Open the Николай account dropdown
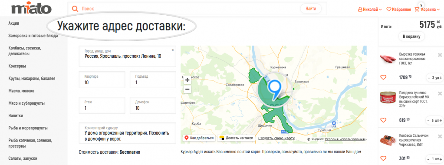The height and width of the screenshot is (165, 444). pos(370,10)
